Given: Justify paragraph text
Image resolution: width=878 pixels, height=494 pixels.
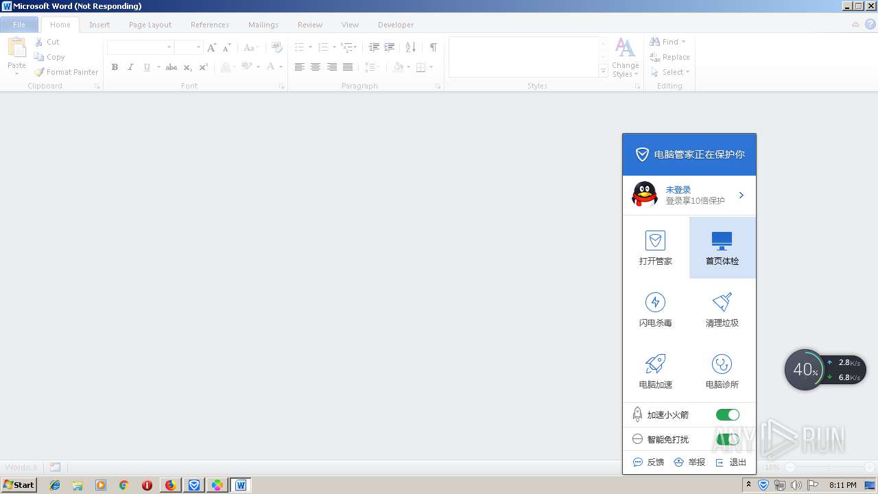Looking at the screenshot, I should (348, 67).
